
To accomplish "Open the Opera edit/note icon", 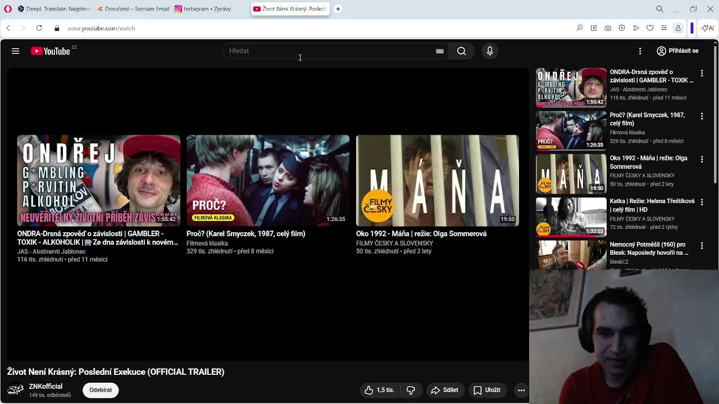I will [x=594, y=28].
